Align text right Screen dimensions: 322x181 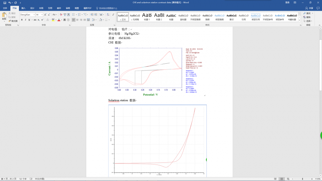click(81, 20)
